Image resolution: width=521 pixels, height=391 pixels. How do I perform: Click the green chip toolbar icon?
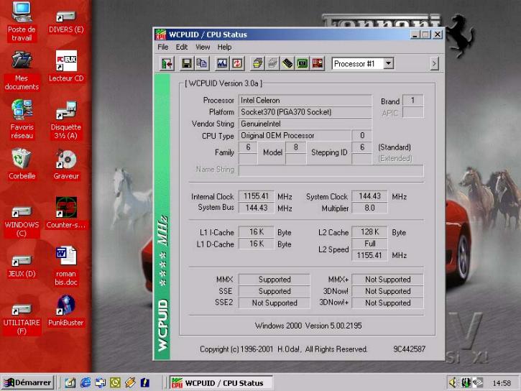pos(303,64)
